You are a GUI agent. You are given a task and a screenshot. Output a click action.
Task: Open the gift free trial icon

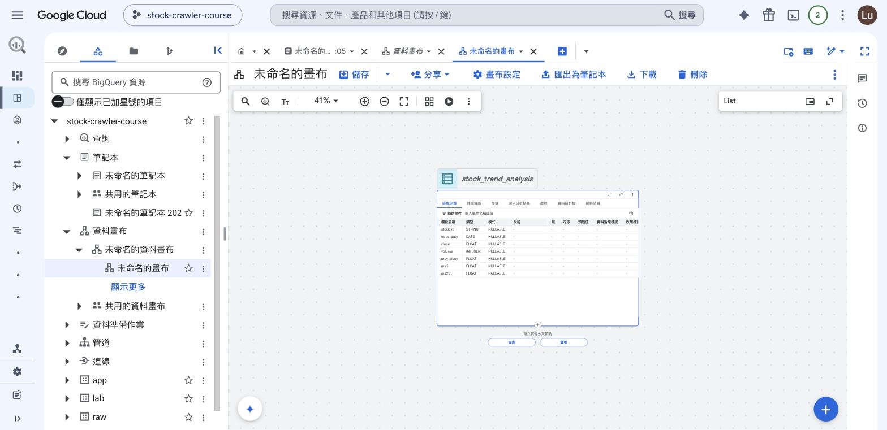coord(768,15)
